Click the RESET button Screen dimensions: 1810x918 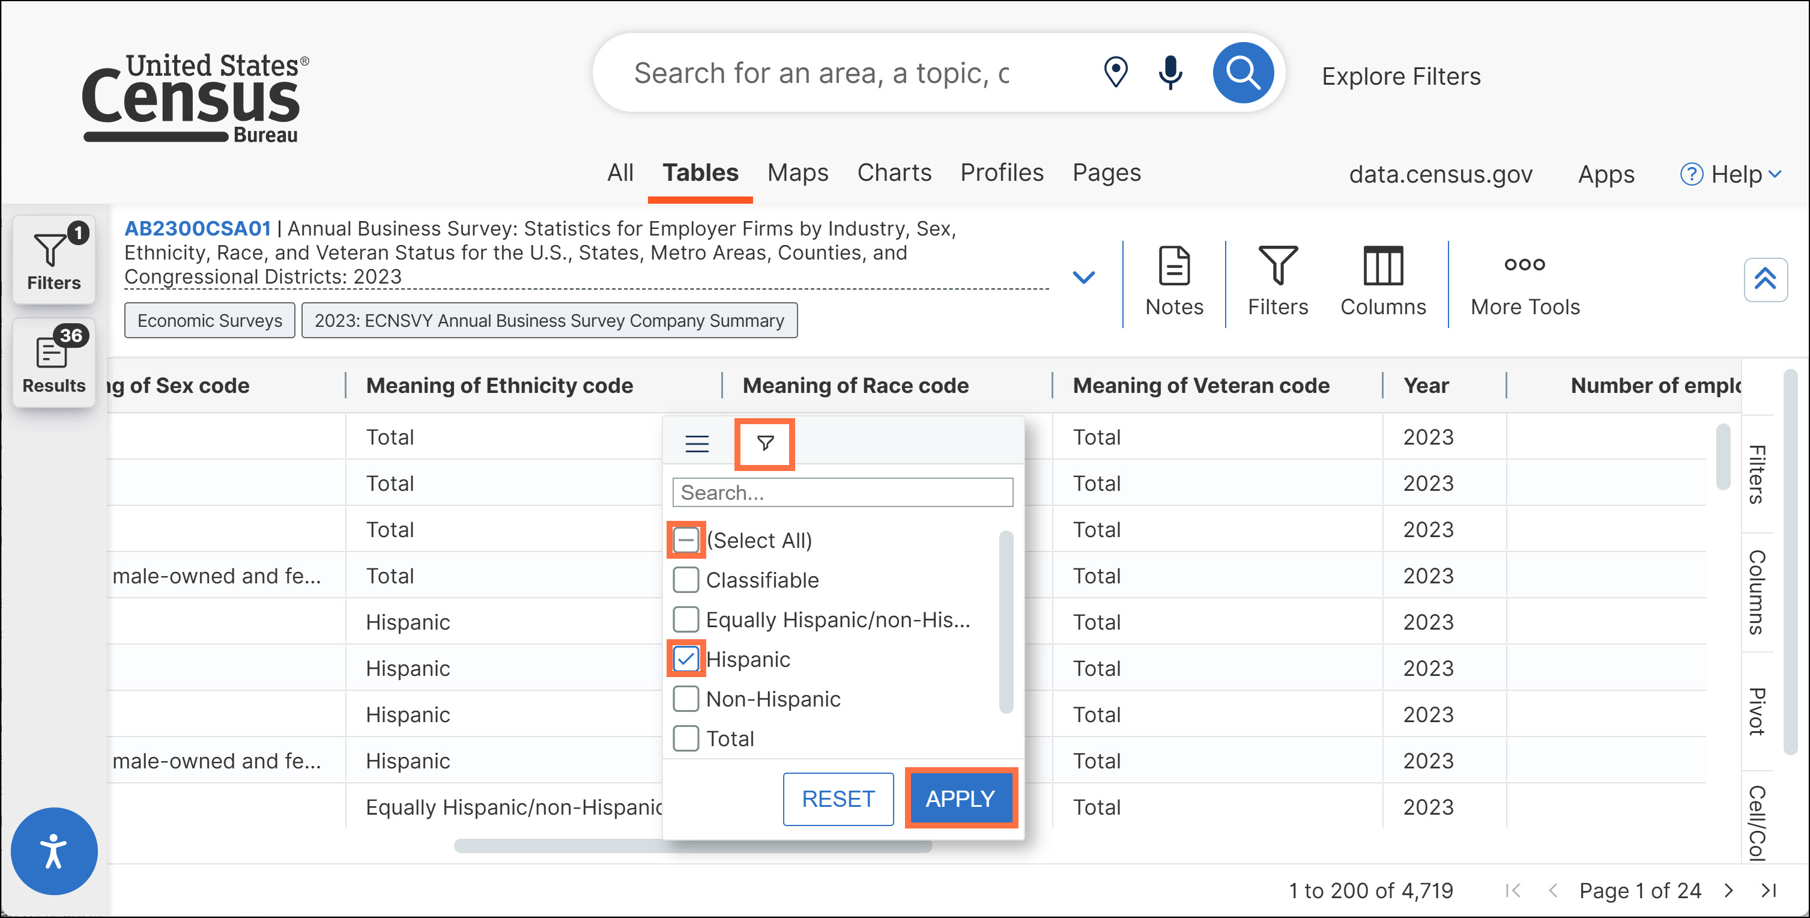838,798
